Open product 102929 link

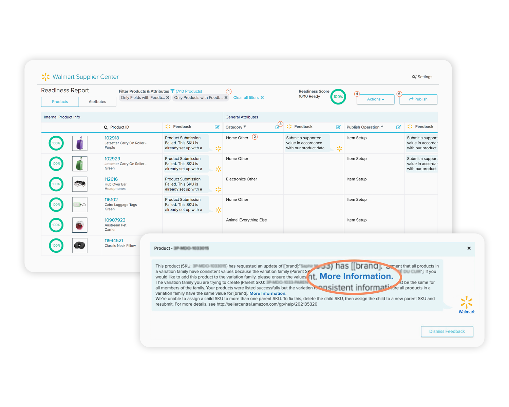coord(112,159)
